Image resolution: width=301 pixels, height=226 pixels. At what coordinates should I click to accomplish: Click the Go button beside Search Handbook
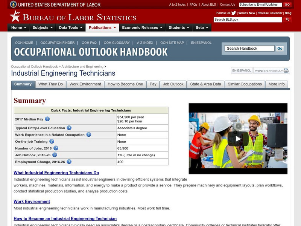[x=280, y=49]
